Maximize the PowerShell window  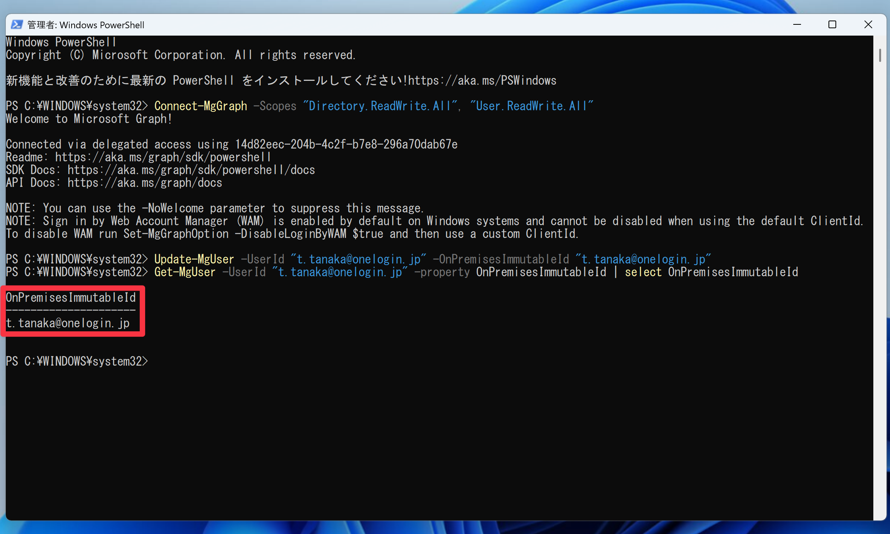pyautogui.click(x=832, y=25)
